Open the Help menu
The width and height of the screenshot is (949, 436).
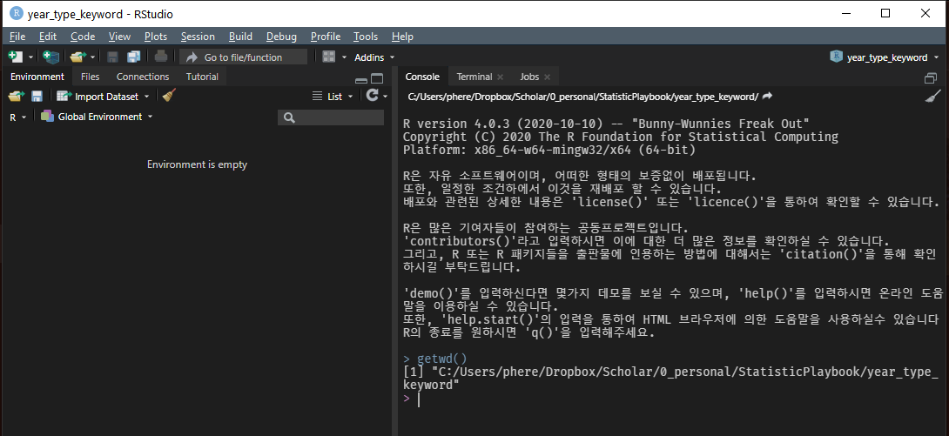[402, 37]
